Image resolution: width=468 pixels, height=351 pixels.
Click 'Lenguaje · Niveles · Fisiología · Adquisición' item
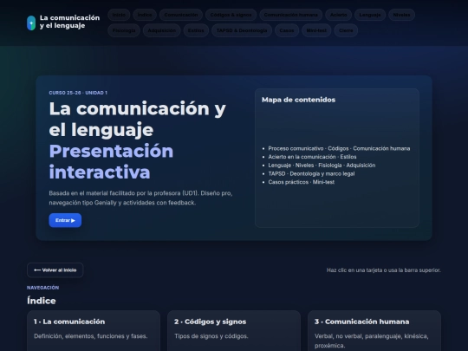[x=322, y=165]
